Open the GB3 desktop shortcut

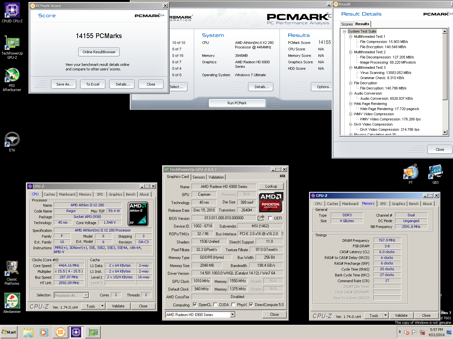pos(436,174)
